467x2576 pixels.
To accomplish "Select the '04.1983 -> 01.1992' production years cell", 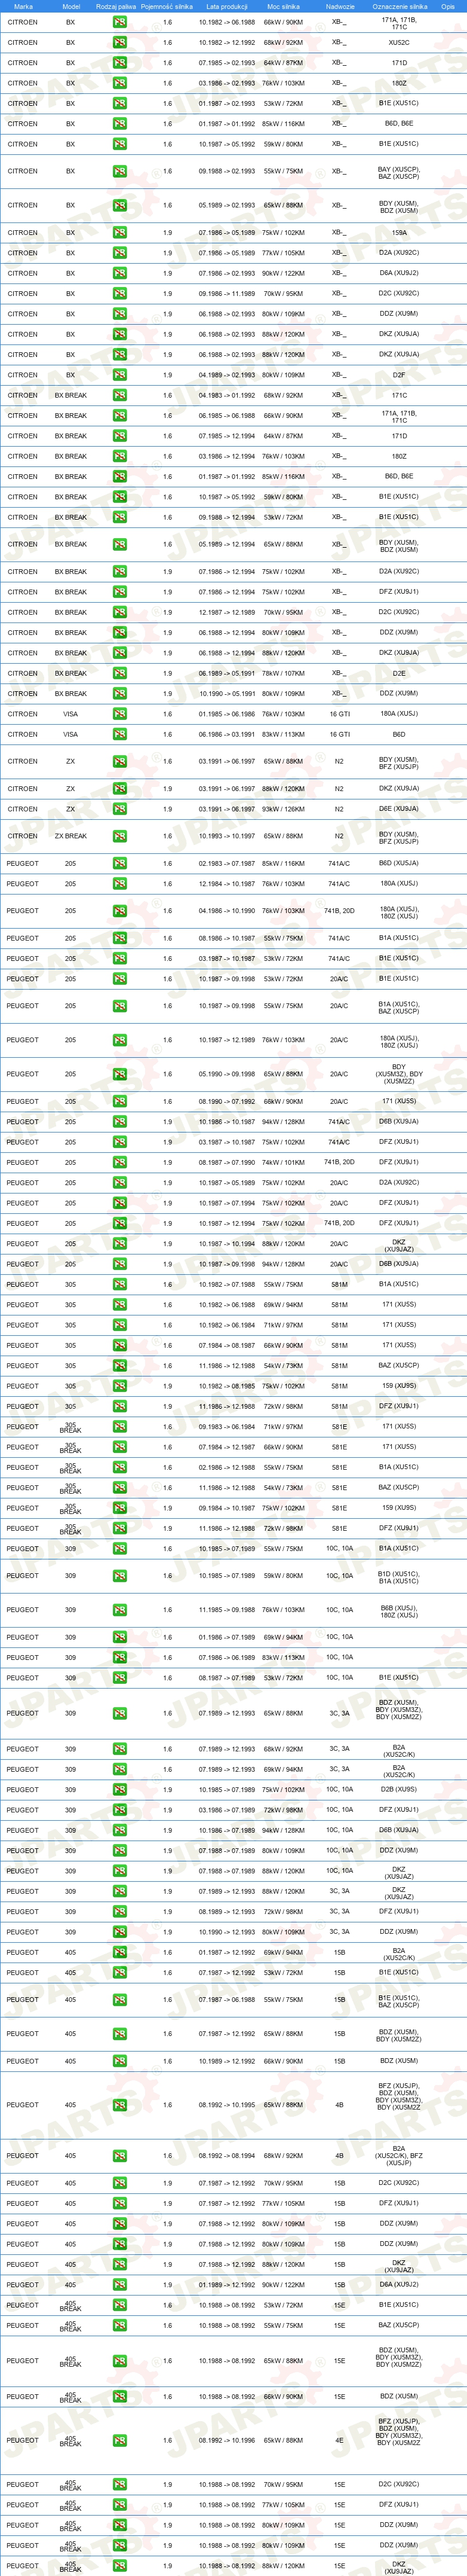I will 226,395.
